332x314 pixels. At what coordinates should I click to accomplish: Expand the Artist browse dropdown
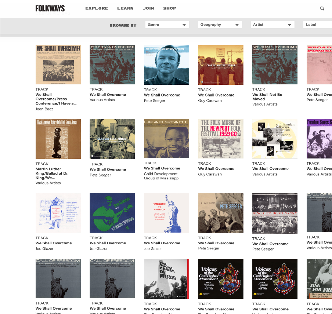click(273, 25)
